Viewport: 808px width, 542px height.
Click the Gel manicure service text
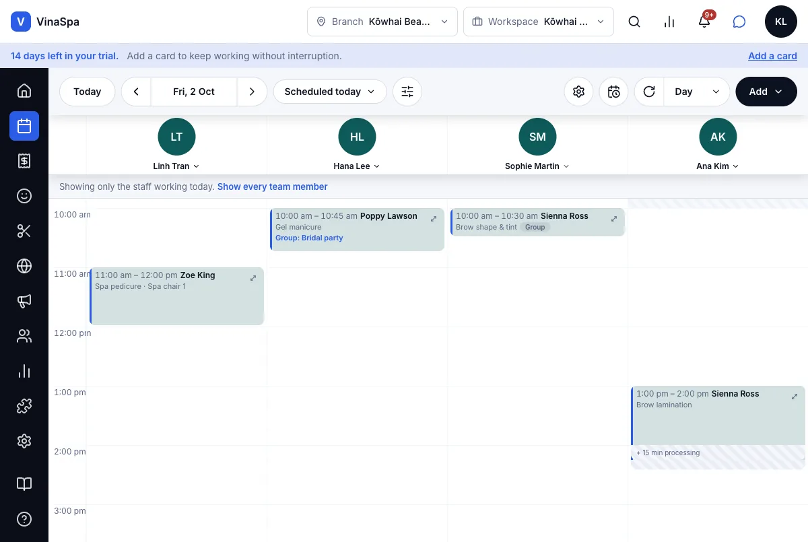pos(298,227)
